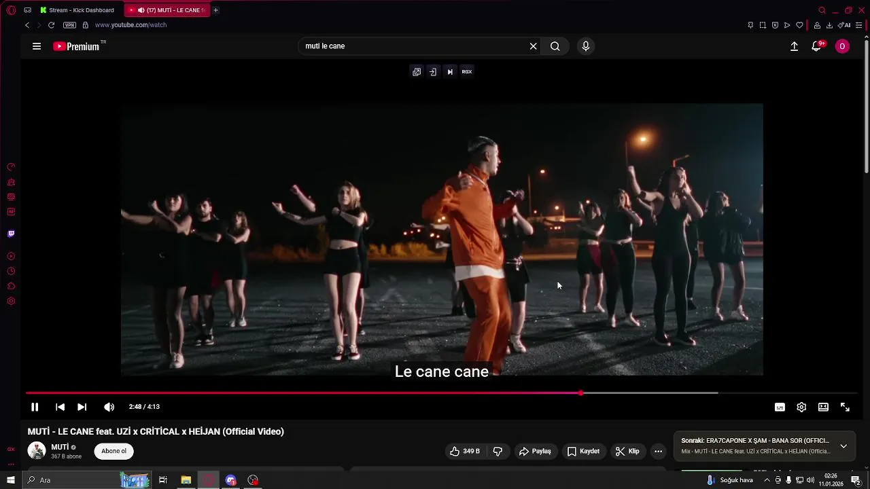Dislike the video
Viewport: 870px width, 489px height.
[498, 451]
